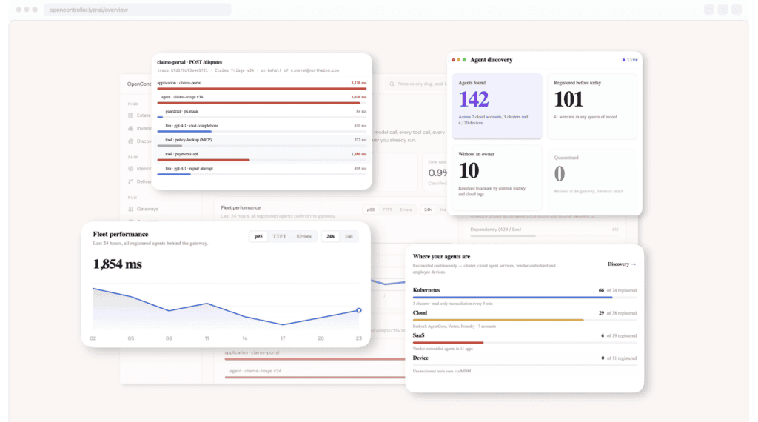Select the p95 tab in front Fleet performance card
758x422 pixels.
258,236
